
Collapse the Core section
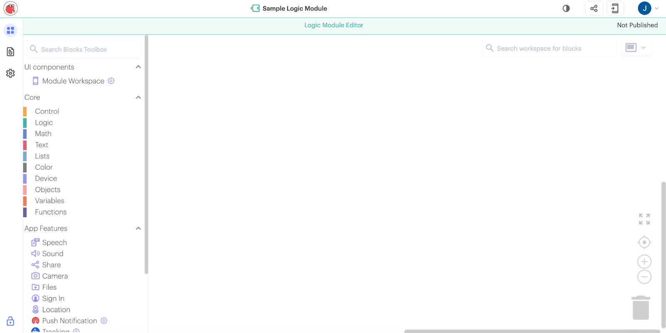pos(138,97)
